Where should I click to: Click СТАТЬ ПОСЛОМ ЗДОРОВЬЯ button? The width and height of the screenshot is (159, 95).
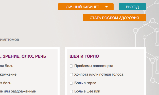pos(114,18)
